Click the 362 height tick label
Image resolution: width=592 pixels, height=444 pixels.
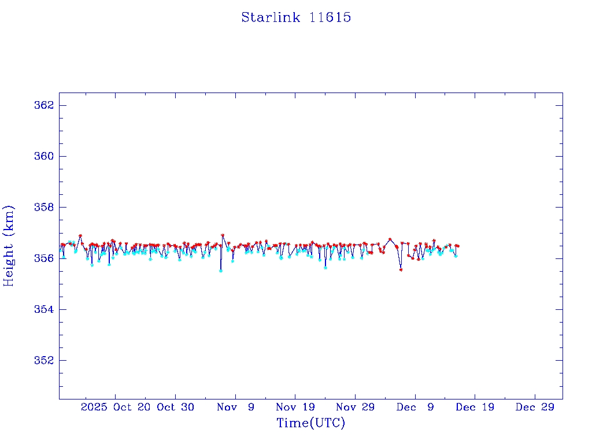(x=45, y=105)
